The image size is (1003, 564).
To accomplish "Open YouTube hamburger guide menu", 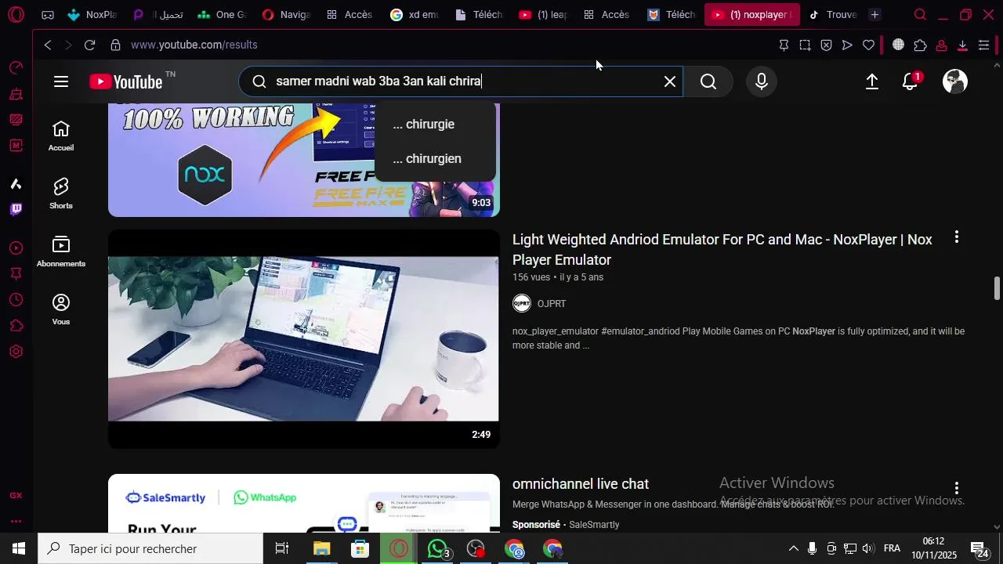I will click(61, 81).
